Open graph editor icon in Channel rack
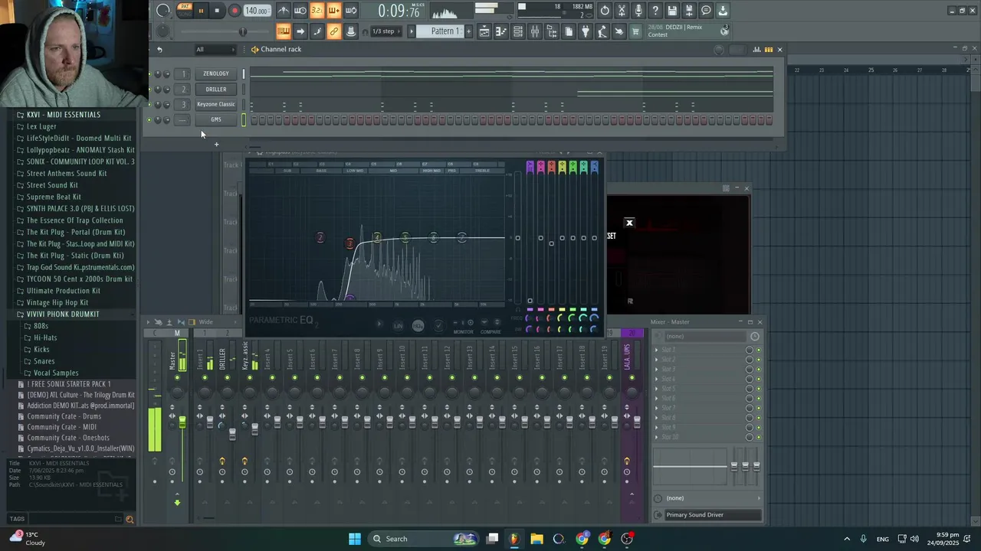The width and height of the screenshot is (981, 551). point(757,50)
